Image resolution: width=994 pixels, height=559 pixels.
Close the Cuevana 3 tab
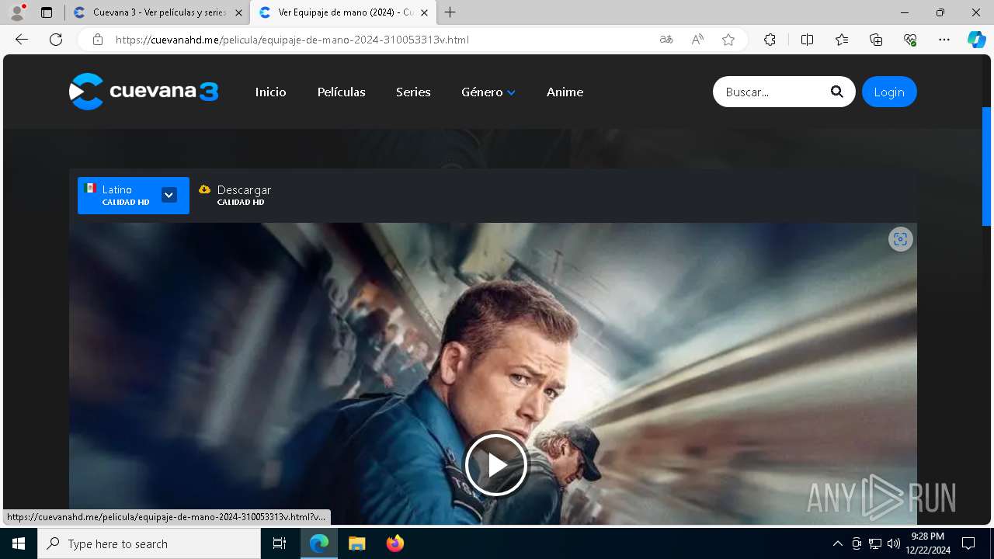[x=238, y=12]
